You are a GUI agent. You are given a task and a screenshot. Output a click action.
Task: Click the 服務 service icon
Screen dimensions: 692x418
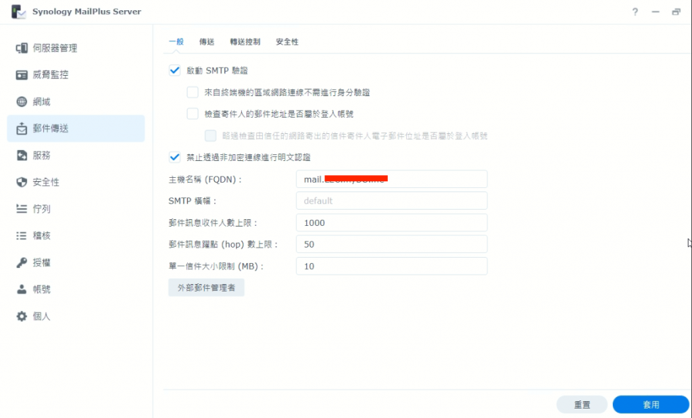click(x=22, y=156)
